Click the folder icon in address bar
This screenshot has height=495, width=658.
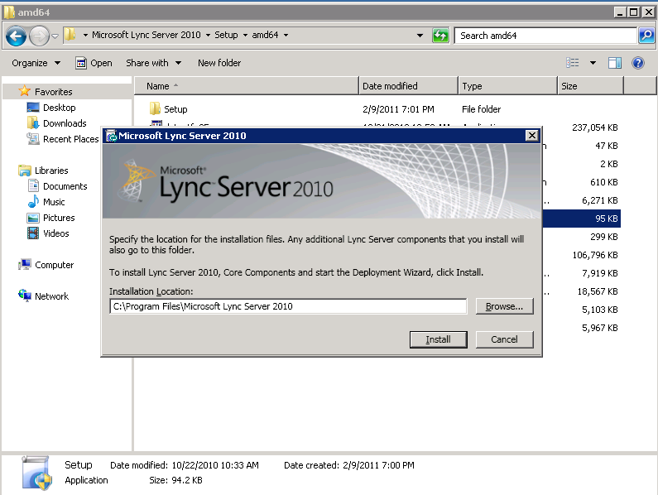point(70,35)
